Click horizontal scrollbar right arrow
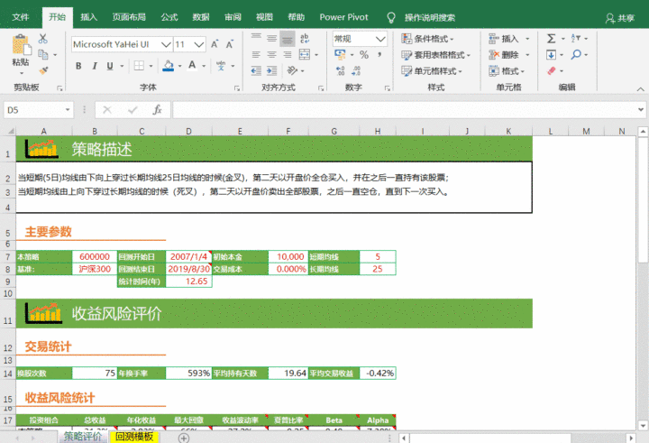The height and width of the screenshot is (443, 649). point(631,438)
